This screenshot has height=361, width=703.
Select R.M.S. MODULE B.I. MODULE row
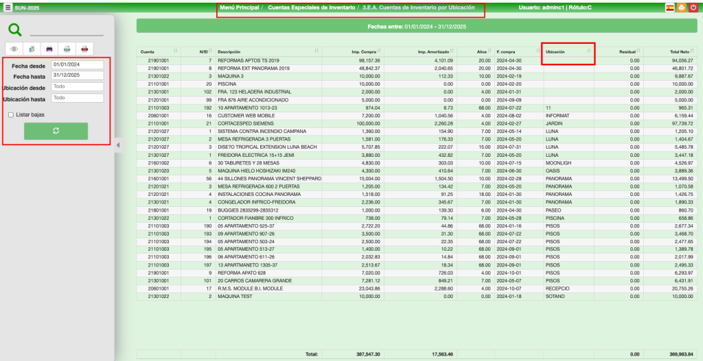(x=417, y=288)
